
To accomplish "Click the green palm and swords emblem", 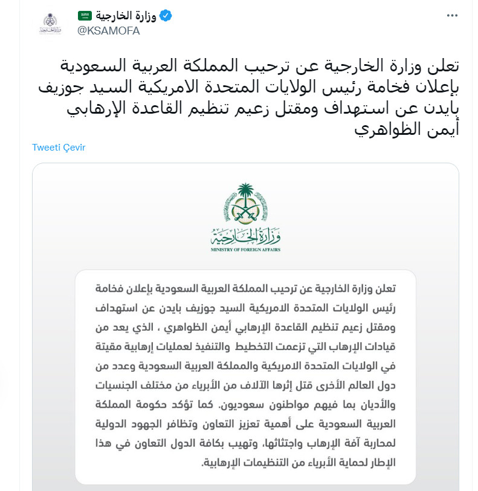I will click(245, 206).
